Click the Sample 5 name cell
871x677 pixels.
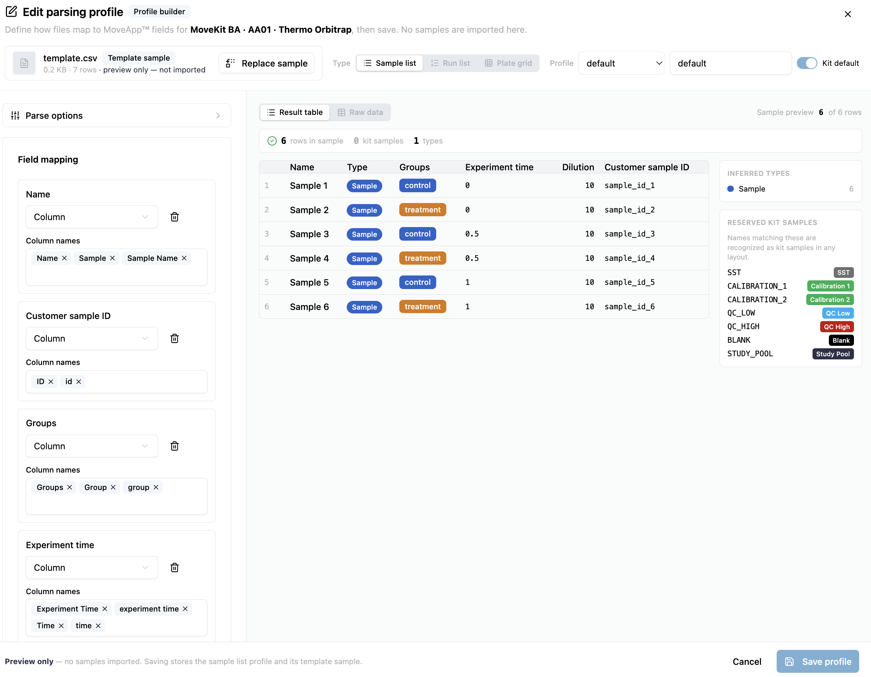[x=309, y=282]
